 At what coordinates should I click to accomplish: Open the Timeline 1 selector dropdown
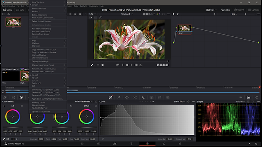127,14
